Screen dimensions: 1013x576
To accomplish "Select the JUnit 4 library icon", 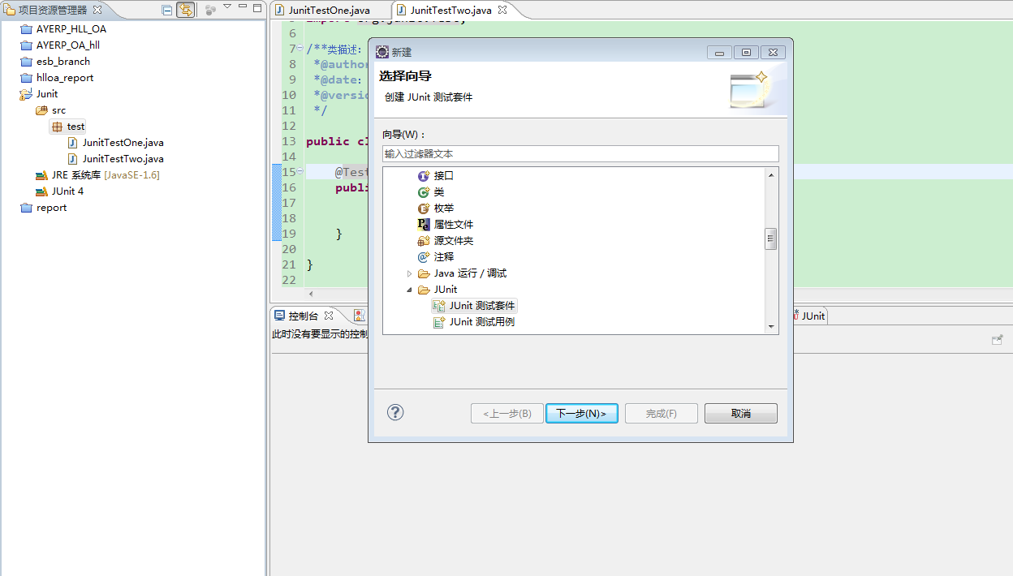I will (x=41, y=191).
